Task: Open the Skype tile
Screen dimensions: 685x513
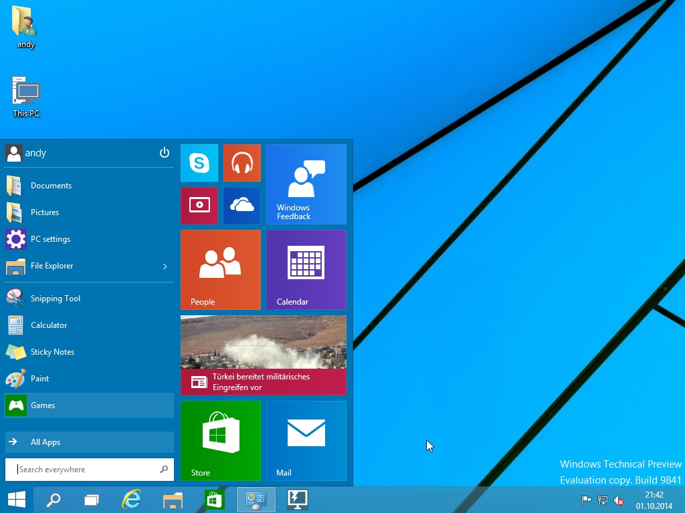Action: (199, 163)
